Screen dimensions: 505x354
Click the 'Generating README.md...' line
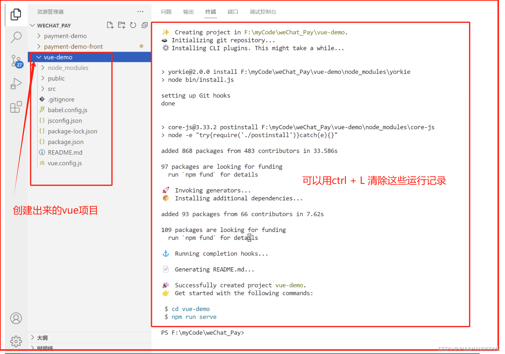coord(214,269)
